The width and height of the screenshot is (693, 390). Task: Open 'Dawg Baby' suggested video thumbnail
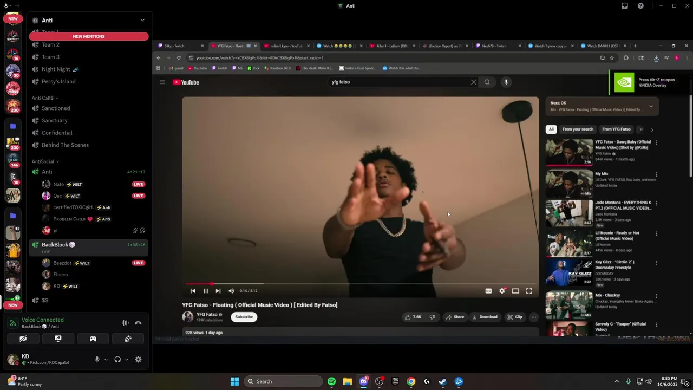(x=569, y=152)
